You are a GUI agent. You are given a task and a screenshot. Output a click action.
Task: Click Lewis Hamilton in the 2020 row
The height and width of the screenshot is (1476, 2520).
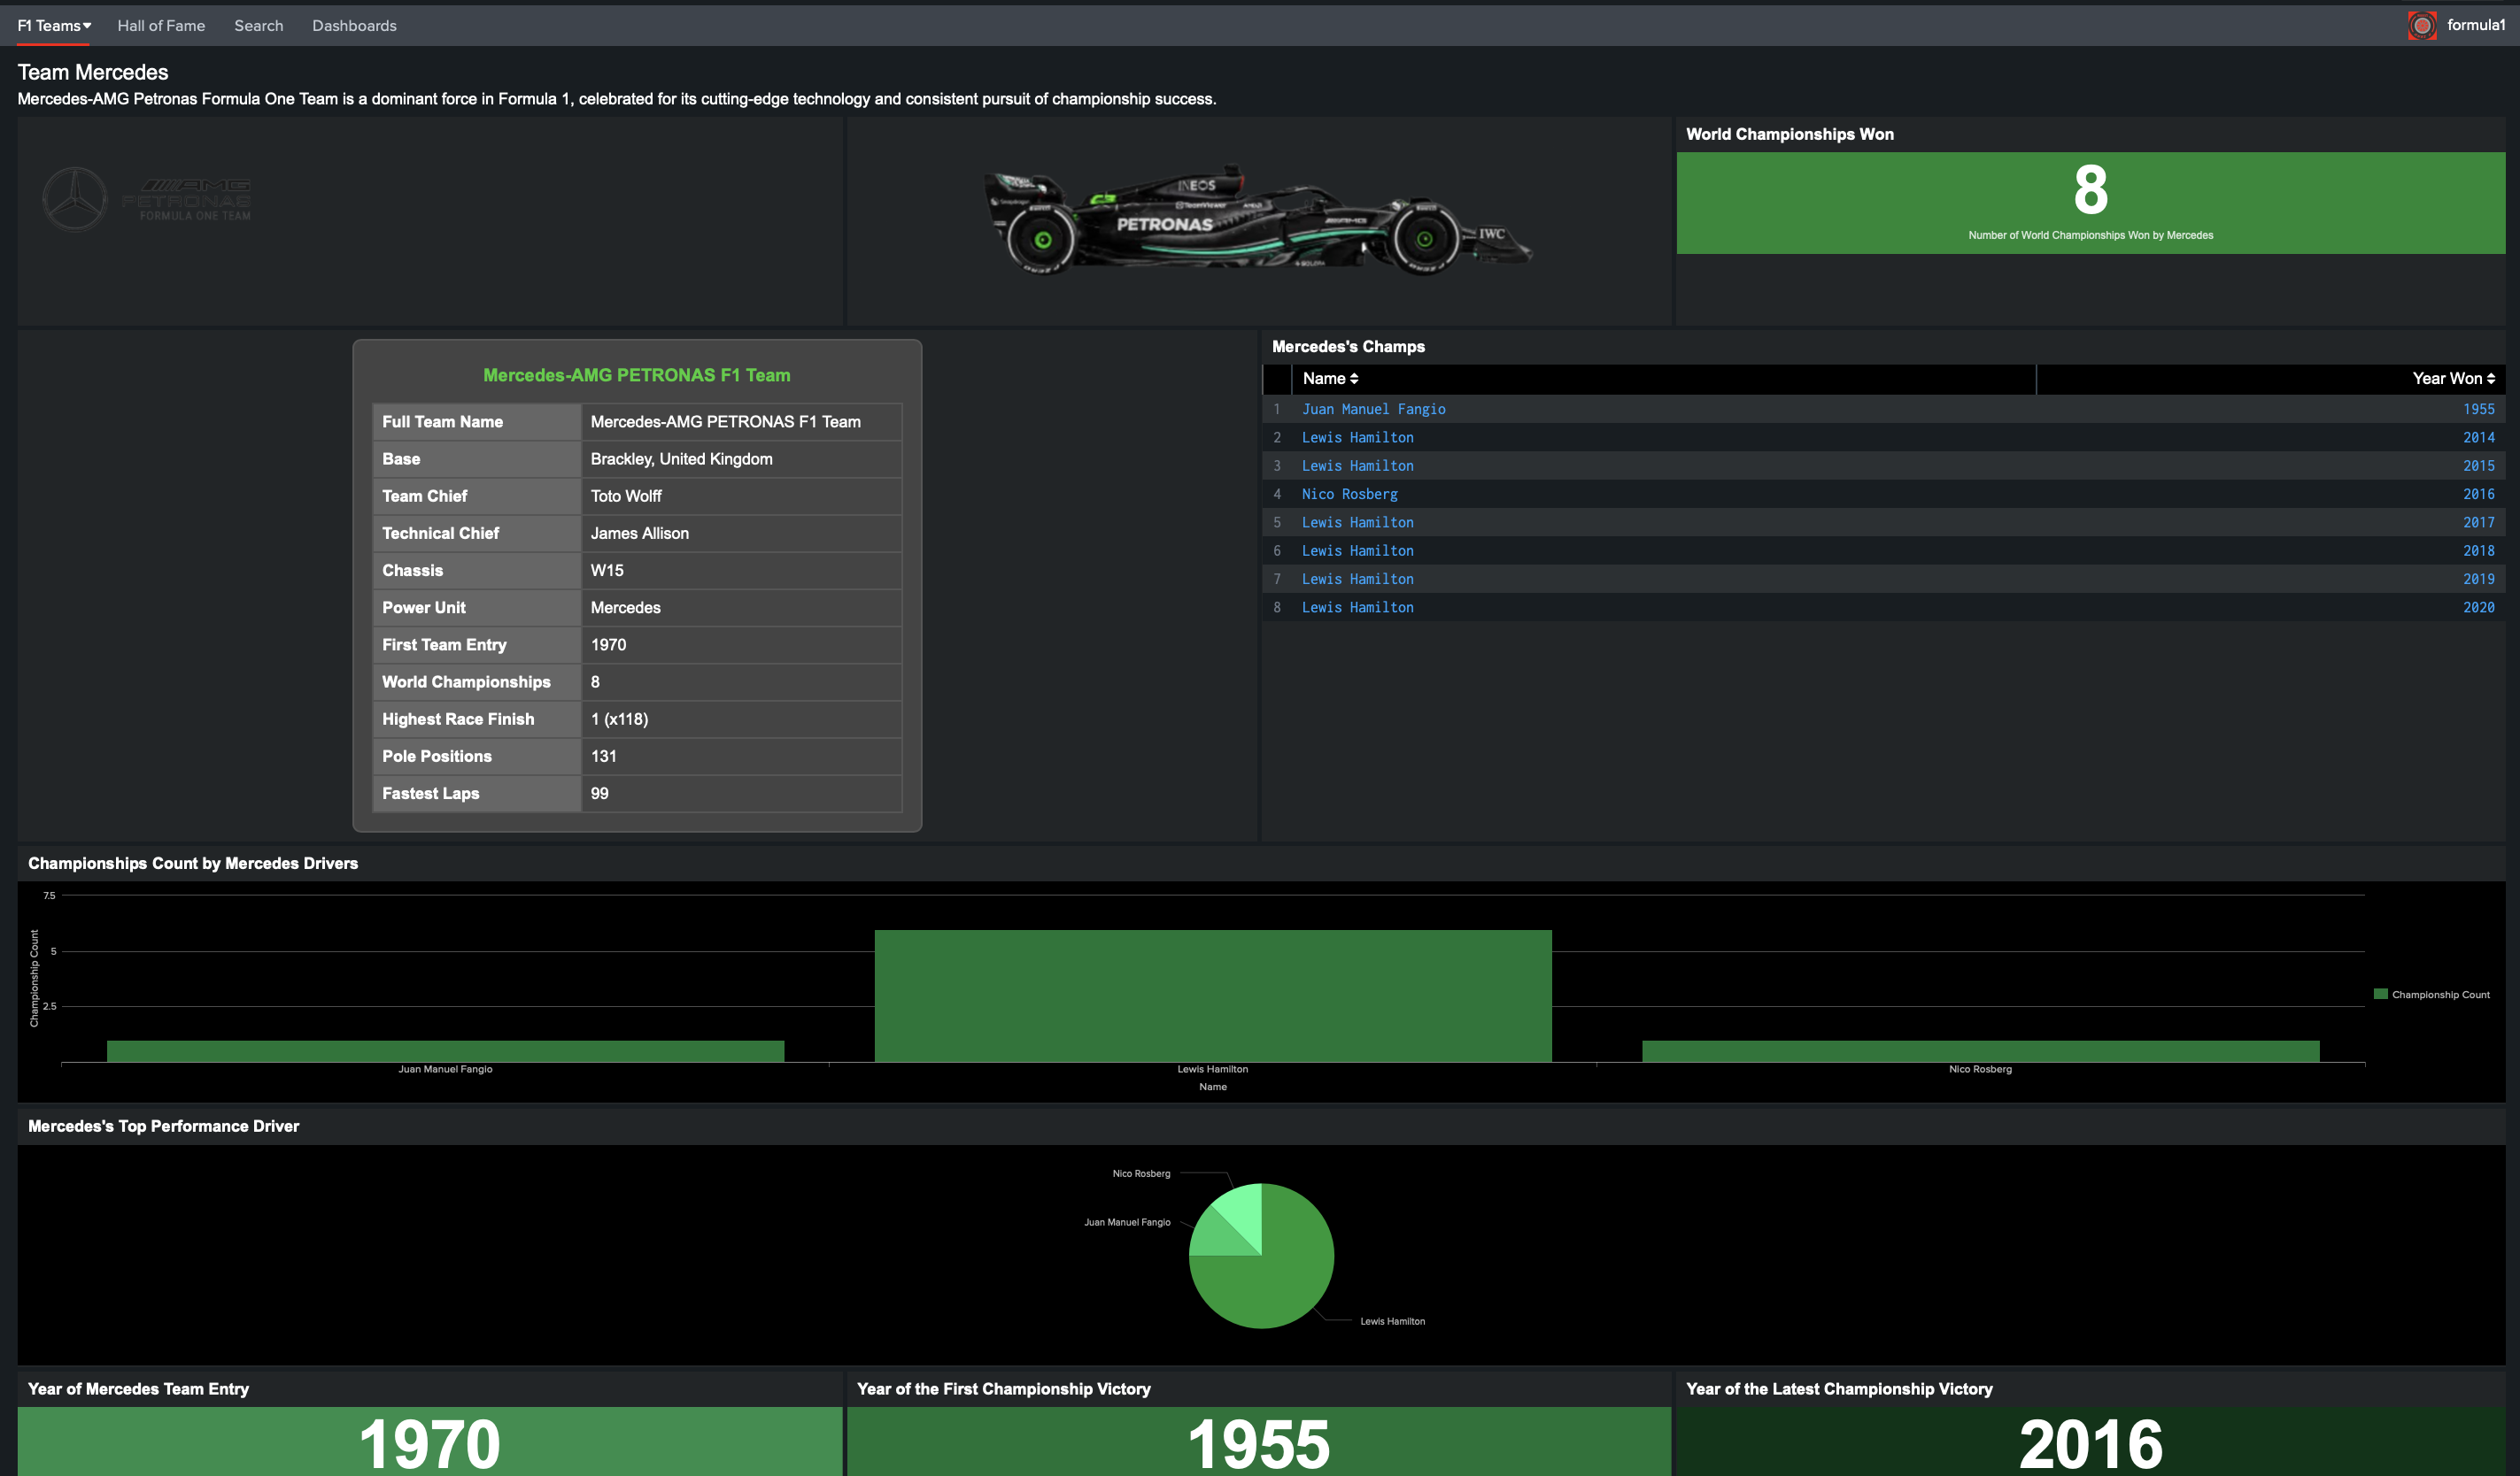(x=1357, y=608)
